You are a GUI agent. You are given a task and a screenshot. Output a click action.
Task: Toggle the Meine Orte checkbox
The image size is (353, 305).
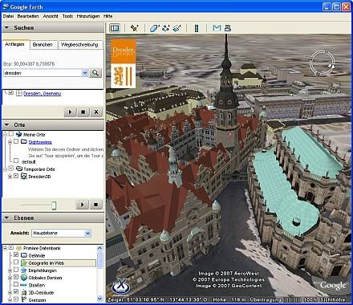click(x=11, y=134)
